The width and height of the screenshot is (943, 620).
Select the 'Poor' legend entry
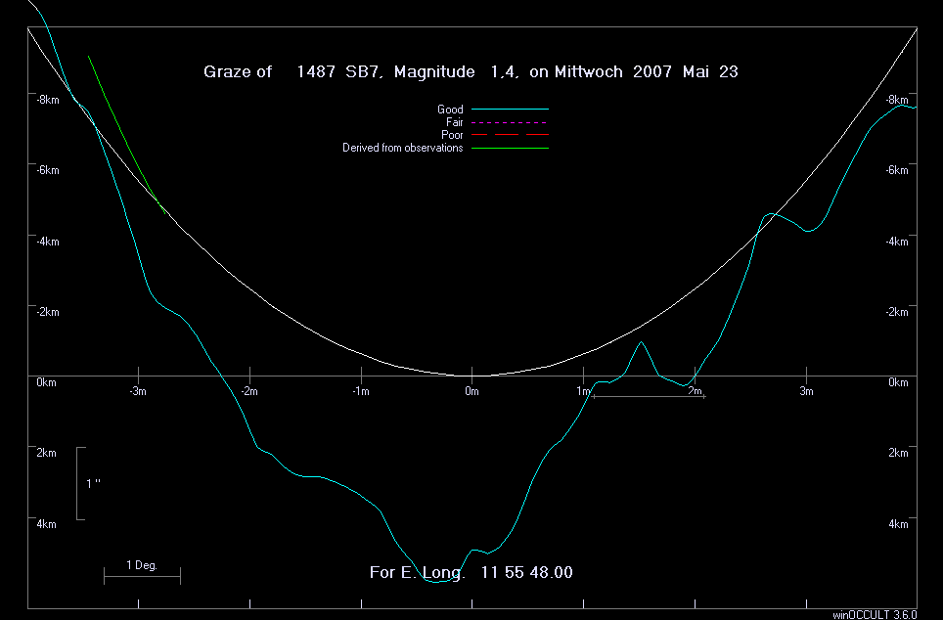coord(452,135)
